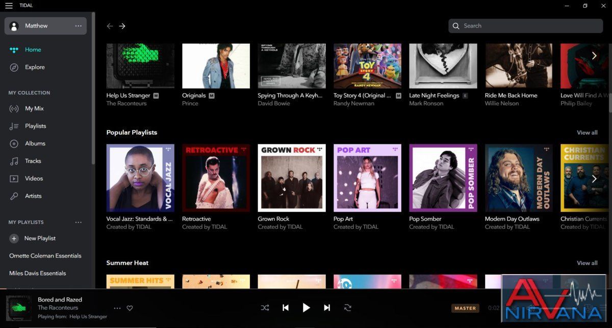The height and width of the screenshot is (328, 612).
Task: Open the Vocal Jazz playlist cover
Action: [140, 178]
